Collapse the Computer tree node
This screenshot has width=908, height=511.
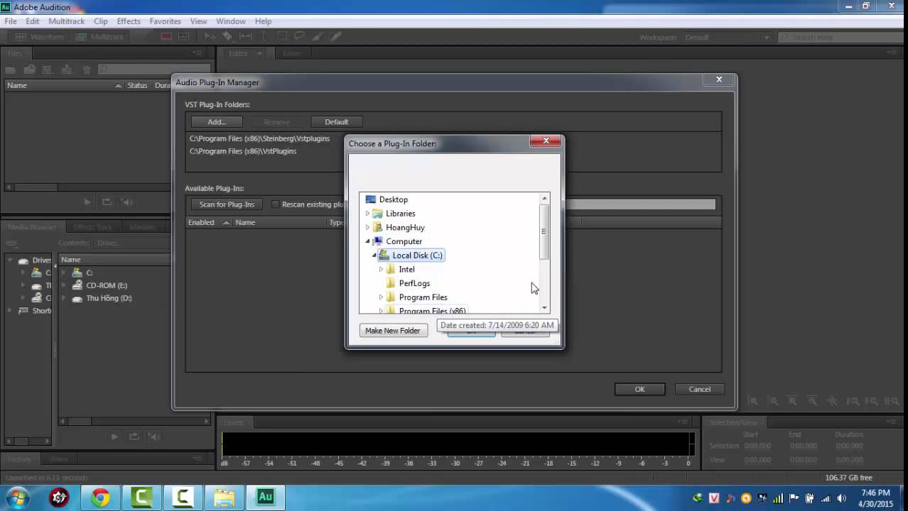pos(368,241)
